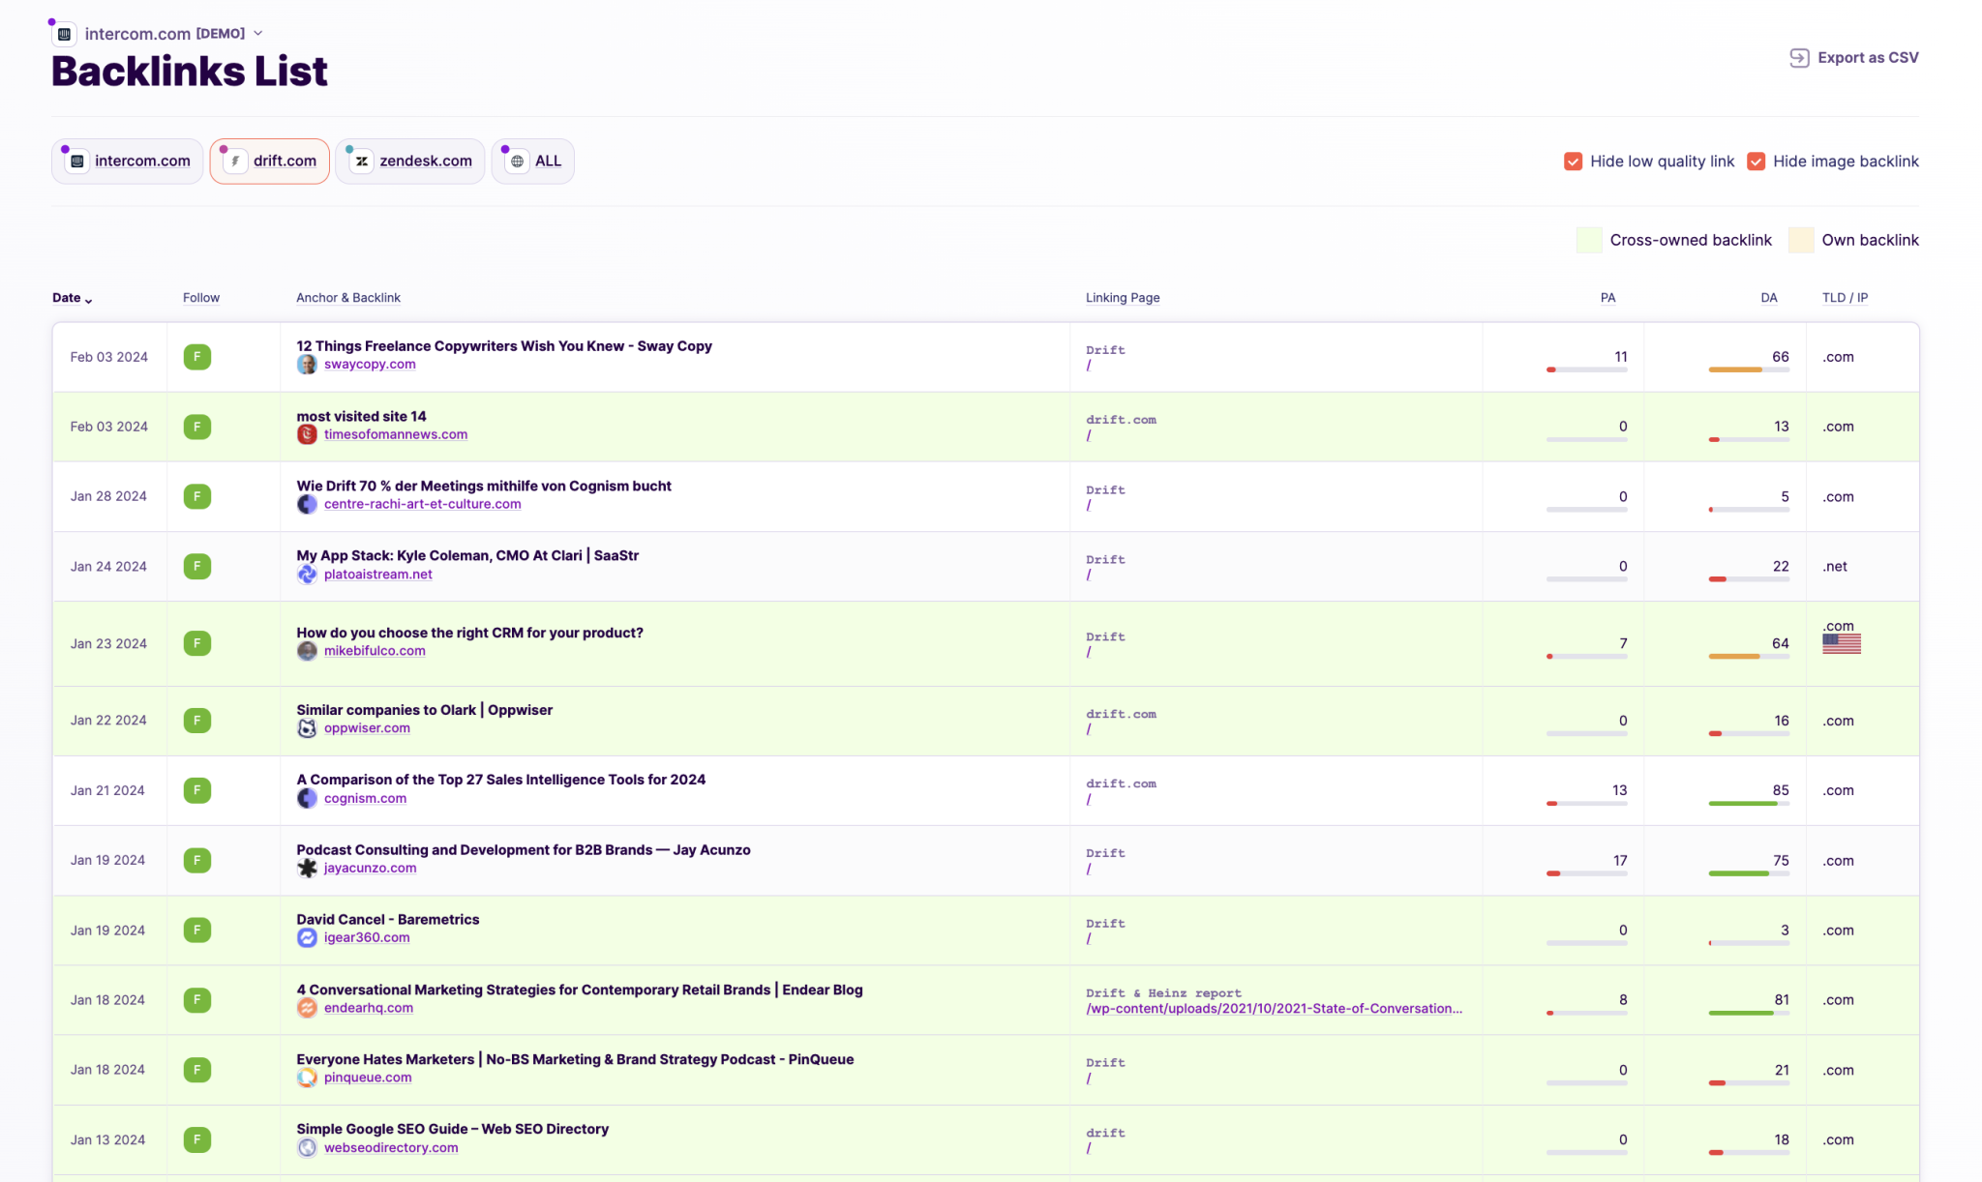
Task: Click the US flag icon for mikebifulco.com
Action: click(x=1840, y=641)
